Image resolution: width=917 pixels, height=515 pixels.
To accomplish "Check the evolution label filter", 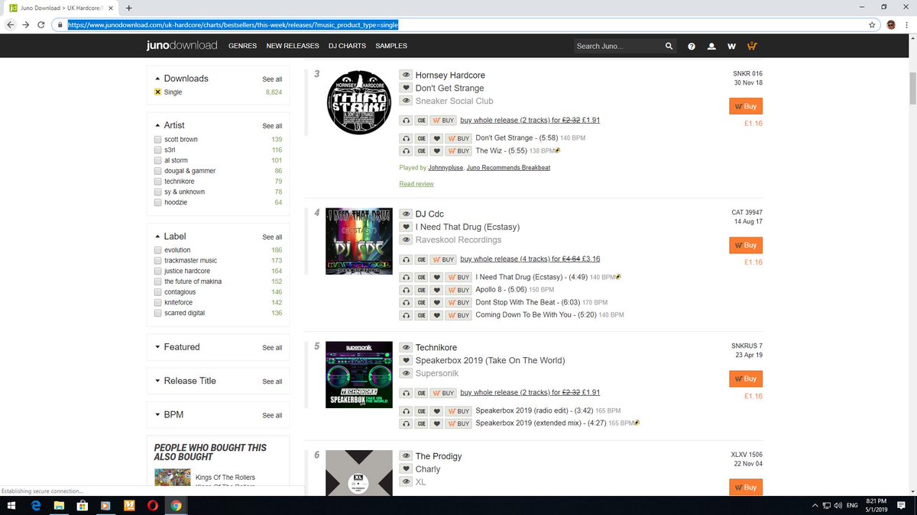I will coord(157,250).
